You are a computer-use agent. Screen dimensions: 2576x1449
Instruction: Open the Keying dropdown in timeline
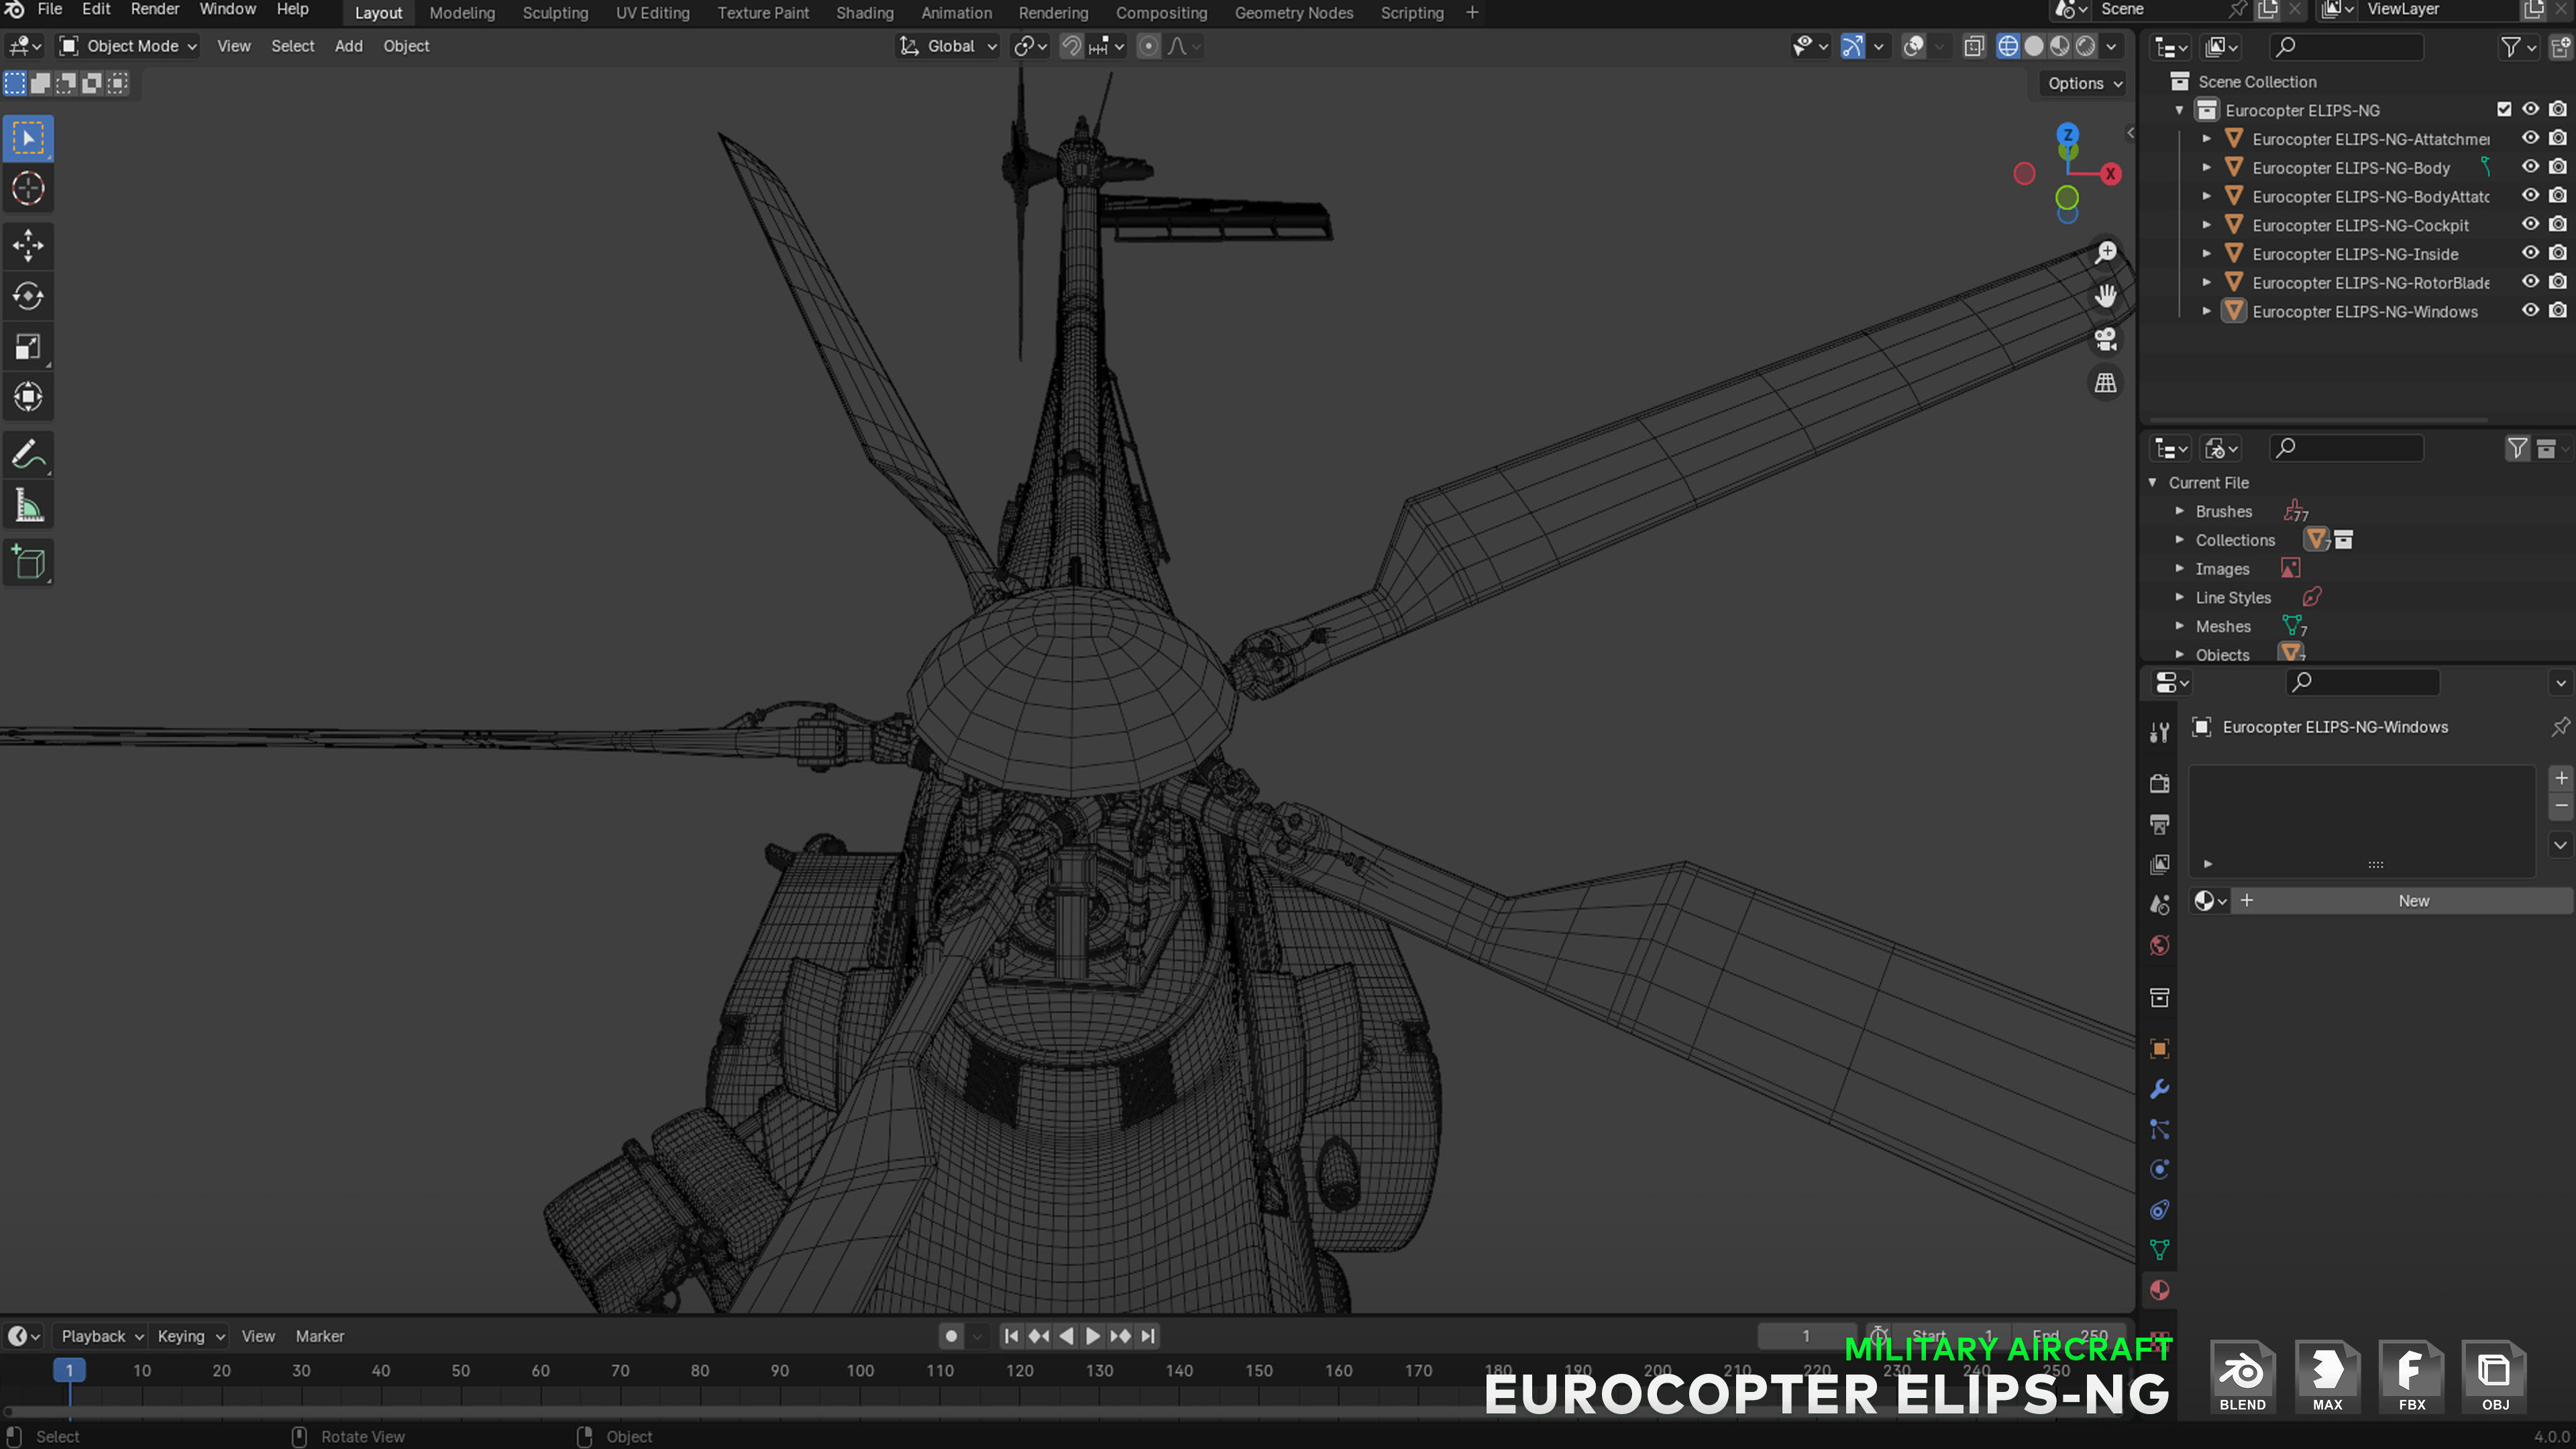190,1336
